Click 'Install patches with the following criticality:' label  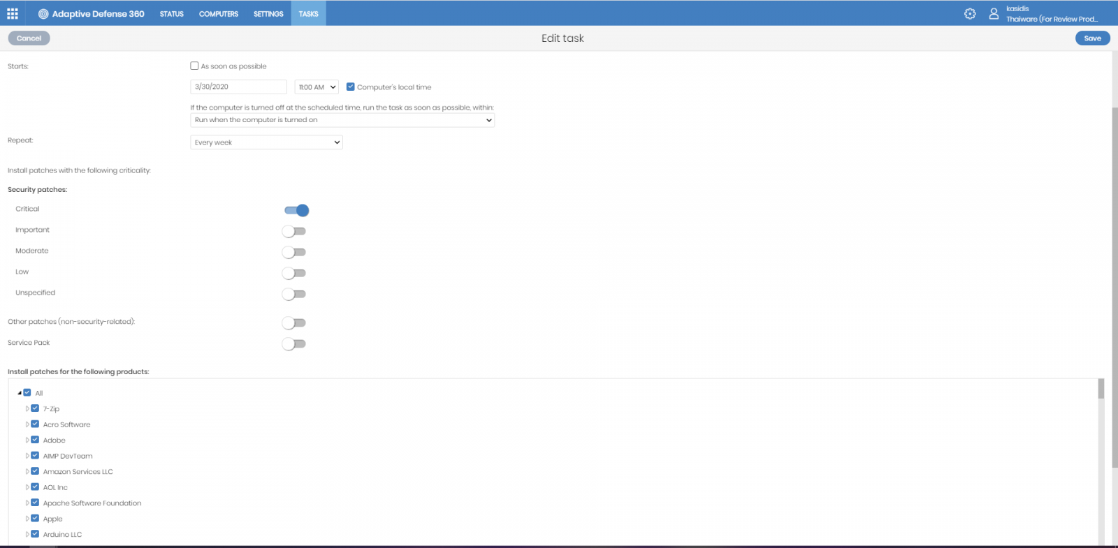pos(79,170)
